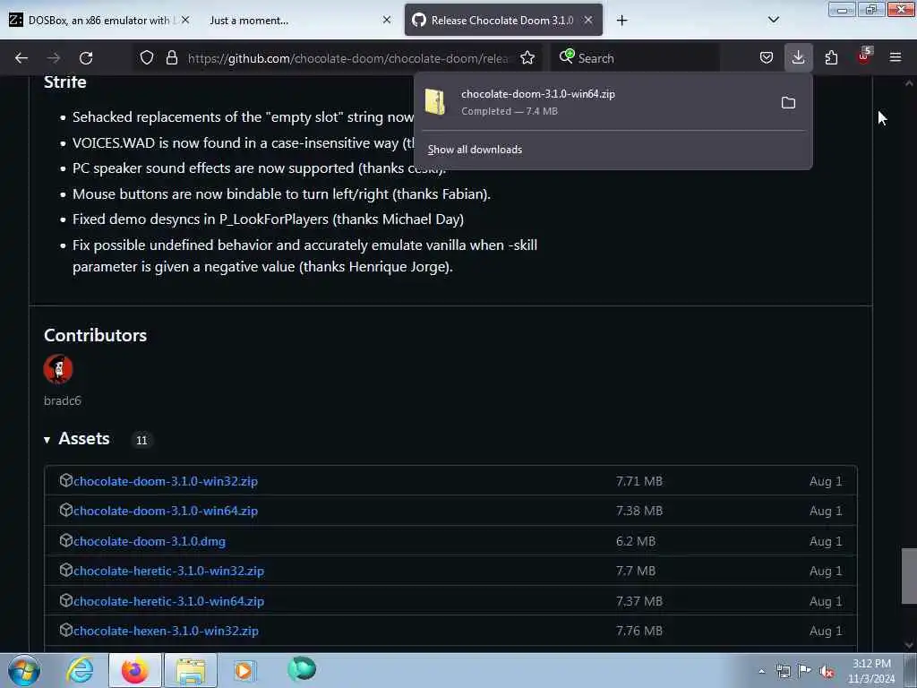This screenshot has height=688, width=917.
Task: Switch to the 'Just a moment...' tab
Action: click(x=298, y=20)
